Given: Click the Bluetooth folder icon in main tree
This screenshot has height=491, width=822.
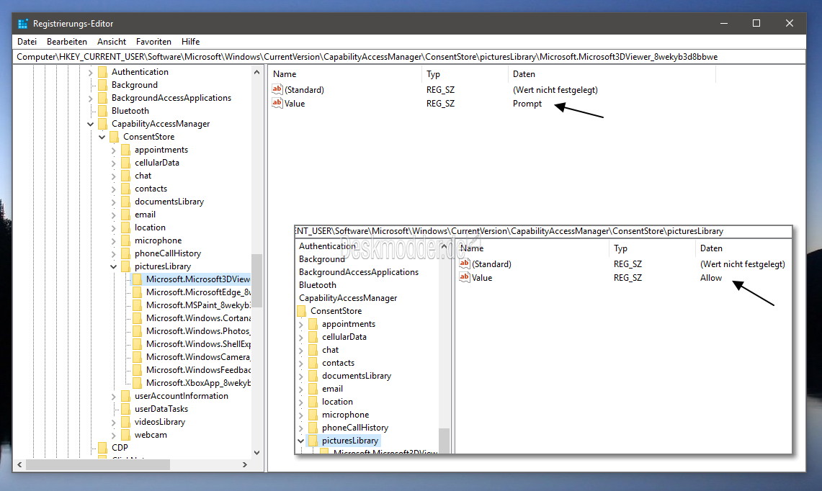Looking at the screenshot, I should 103,111.
